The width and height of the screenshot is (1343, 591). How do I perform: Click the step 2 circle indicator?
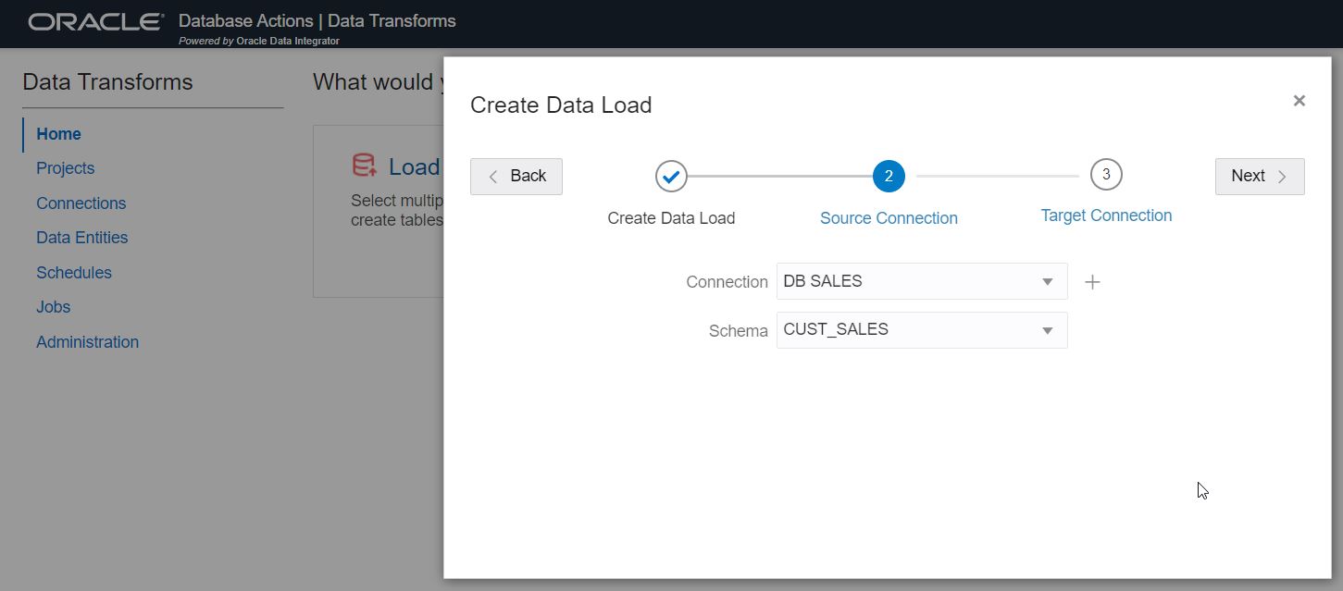[x=889, y=176]
